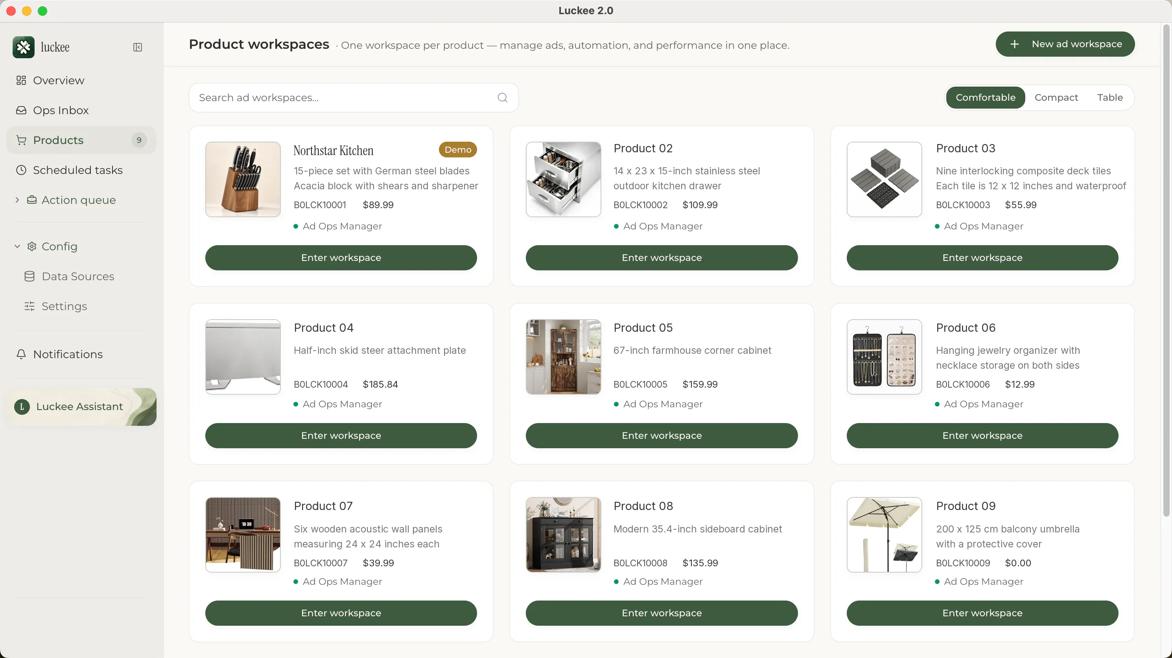
Task: Click the jewelry organizer thumbnail
Action: click(x=884, y=357)
